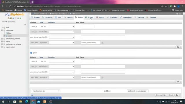Open the Triggers tab
The image size is (185, 104).
[151, 17]
